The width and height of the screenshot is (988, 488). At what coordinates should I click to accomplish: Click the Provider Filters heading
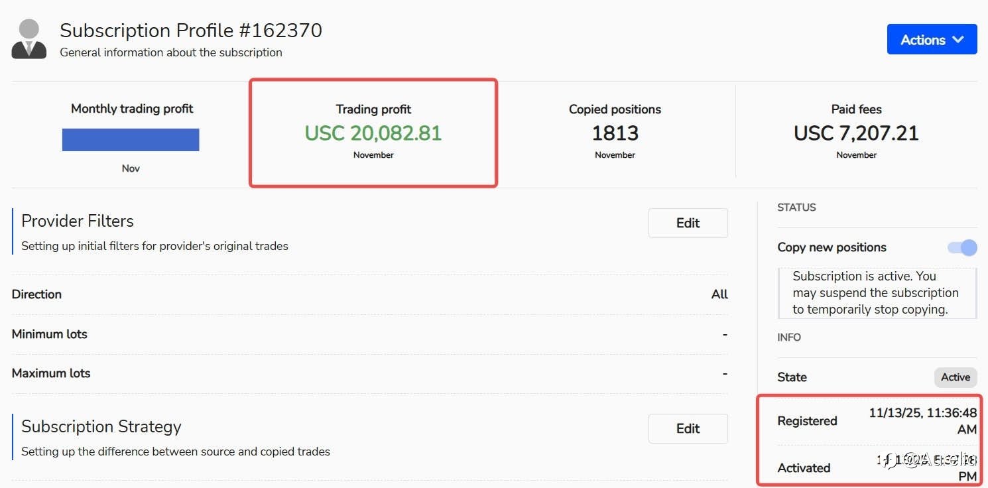(x=78, y=221)
